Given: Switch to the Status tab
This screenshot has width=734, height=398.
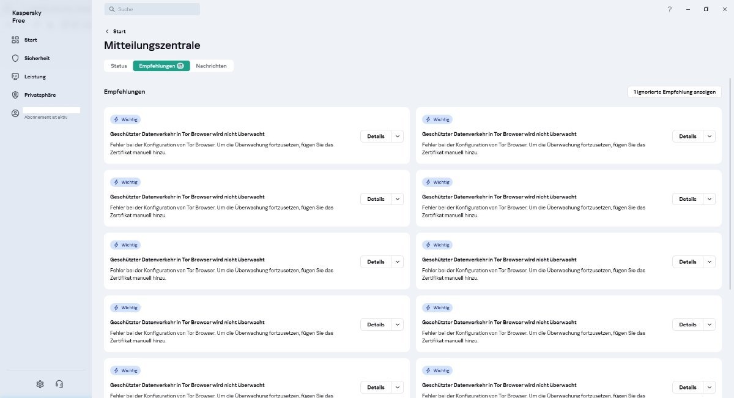Looking at the screenshot, I should (x=119, y=66).
